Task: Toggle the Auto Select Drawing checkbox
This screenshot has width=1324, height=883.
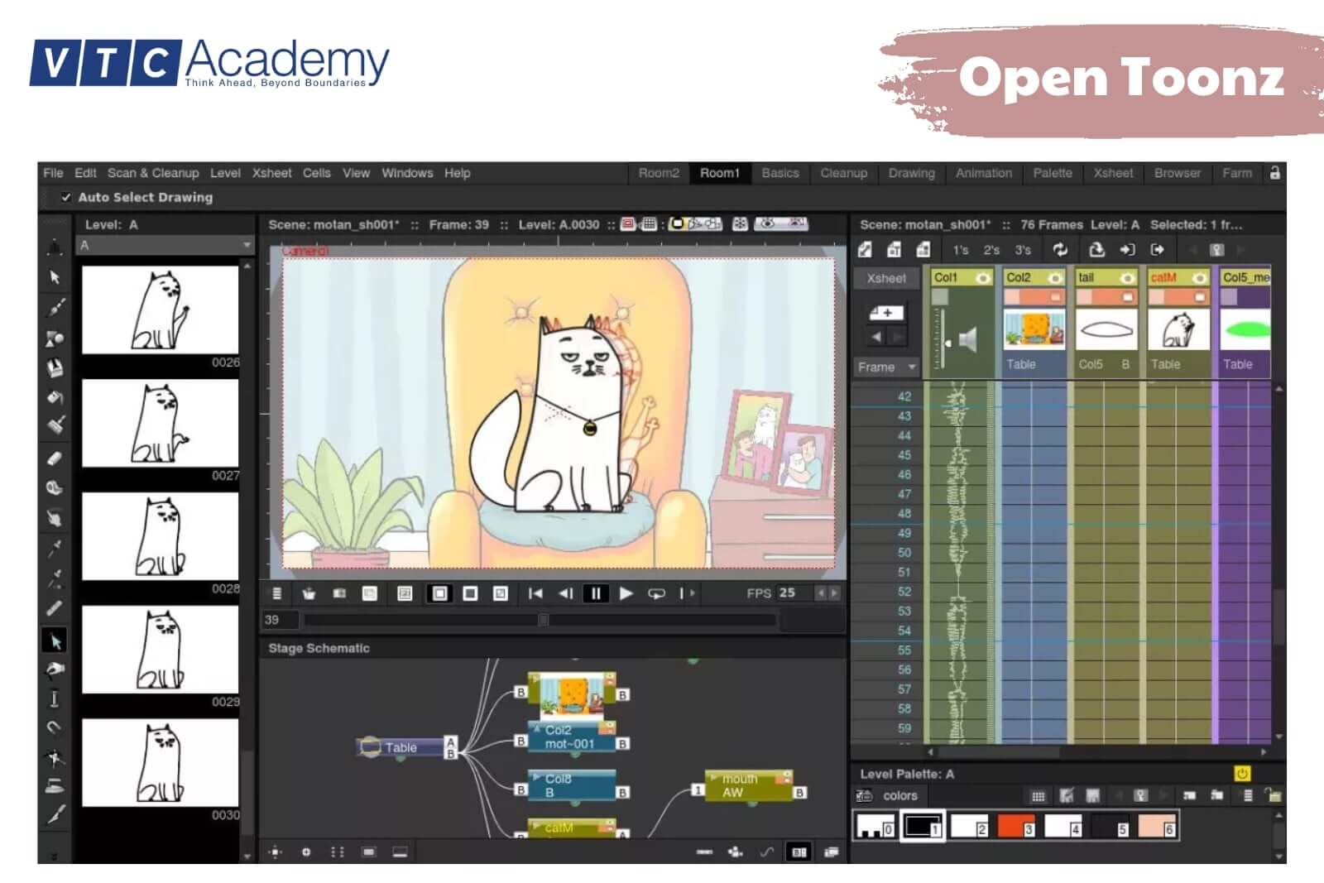Action: 67,197
